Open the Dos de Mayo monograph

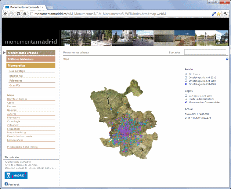pyautogui.click(x=17, y=71)
